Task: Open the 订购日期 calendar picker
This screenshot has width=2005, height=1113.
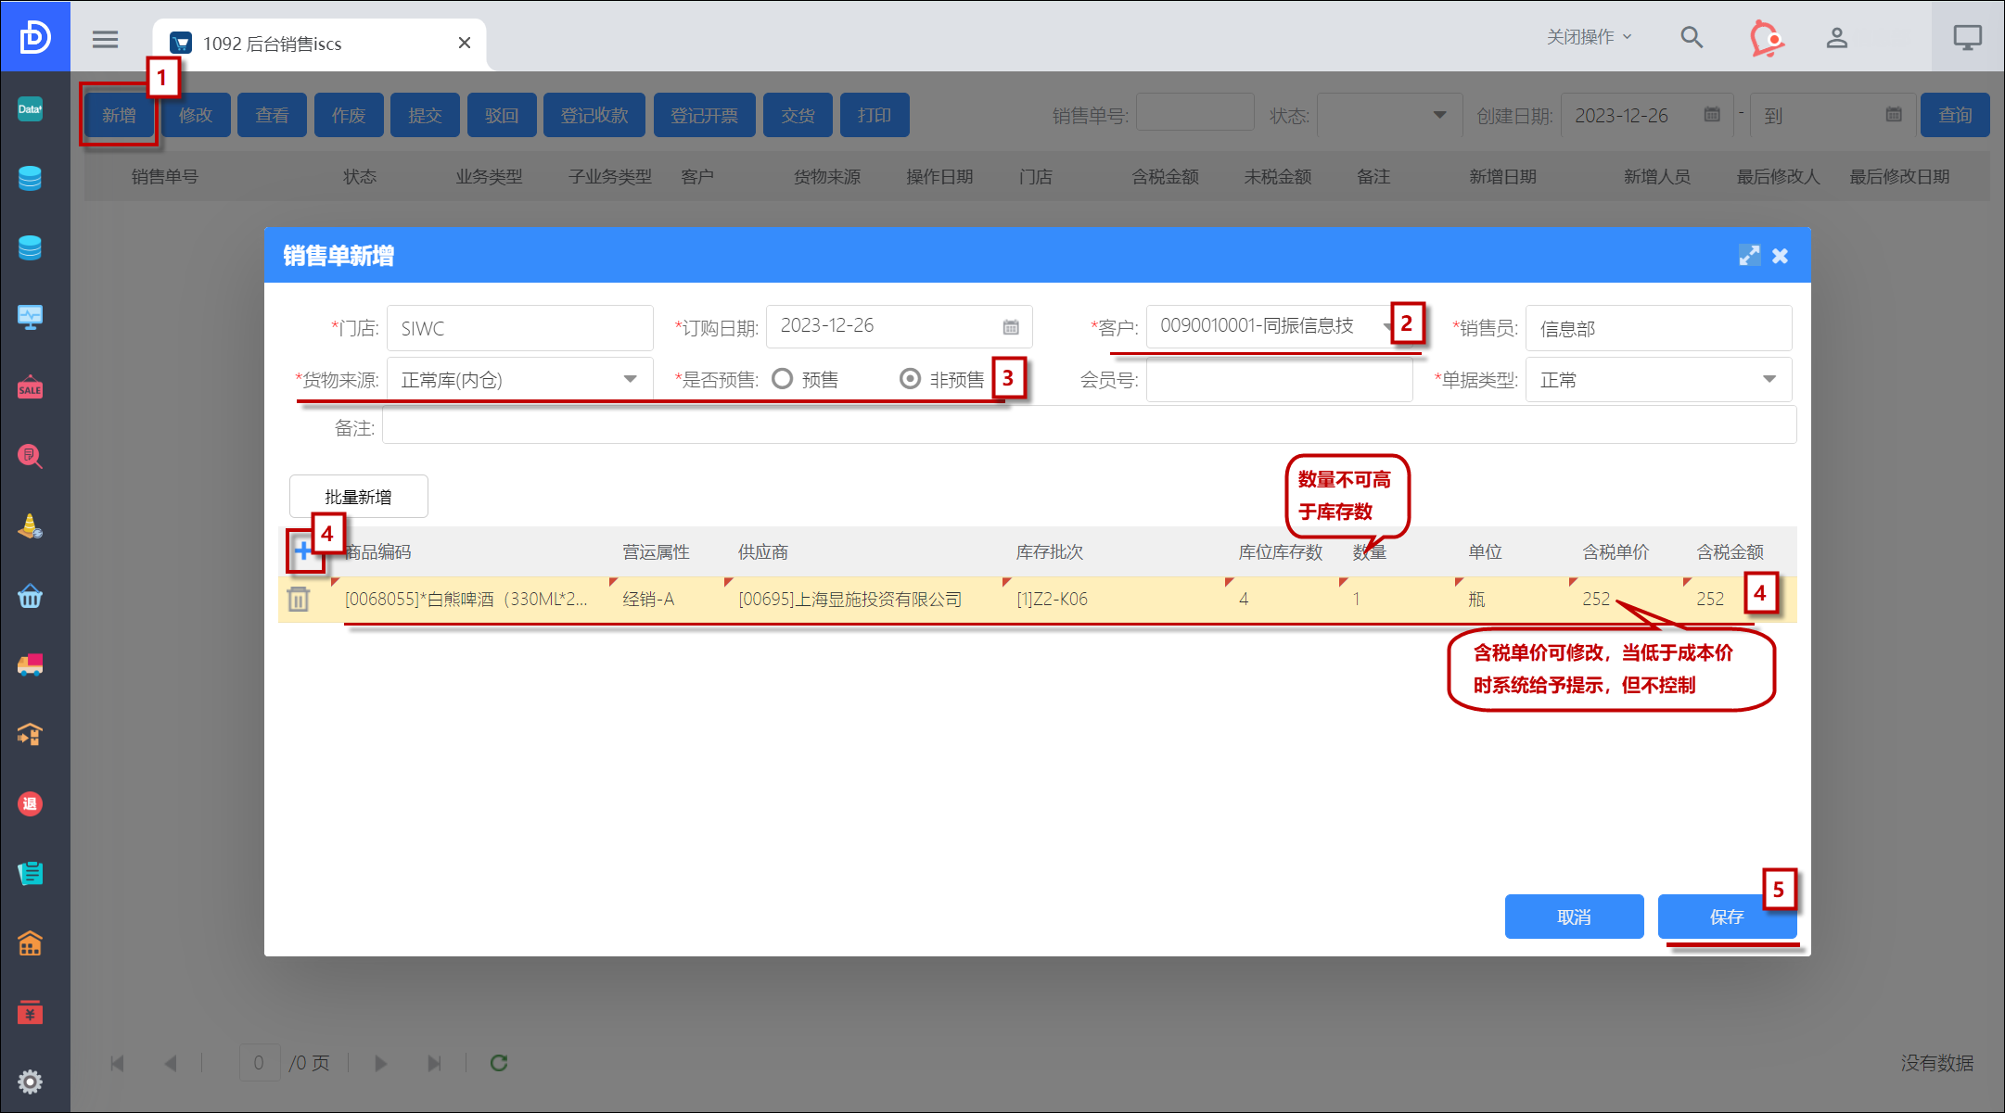Action: [1011, 327]
